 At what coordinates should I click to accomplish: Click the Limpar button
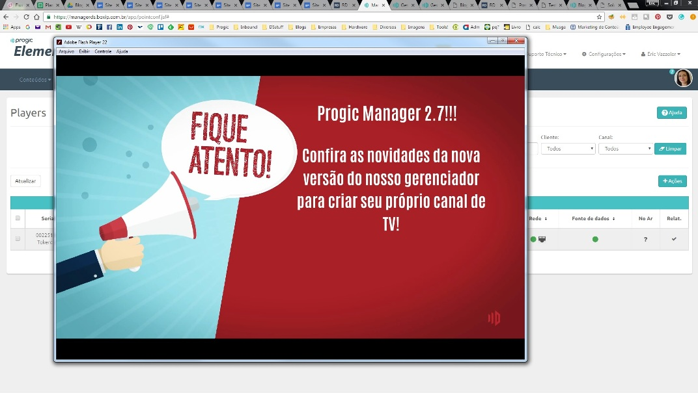pyautogui.click(x=670, y=149)
